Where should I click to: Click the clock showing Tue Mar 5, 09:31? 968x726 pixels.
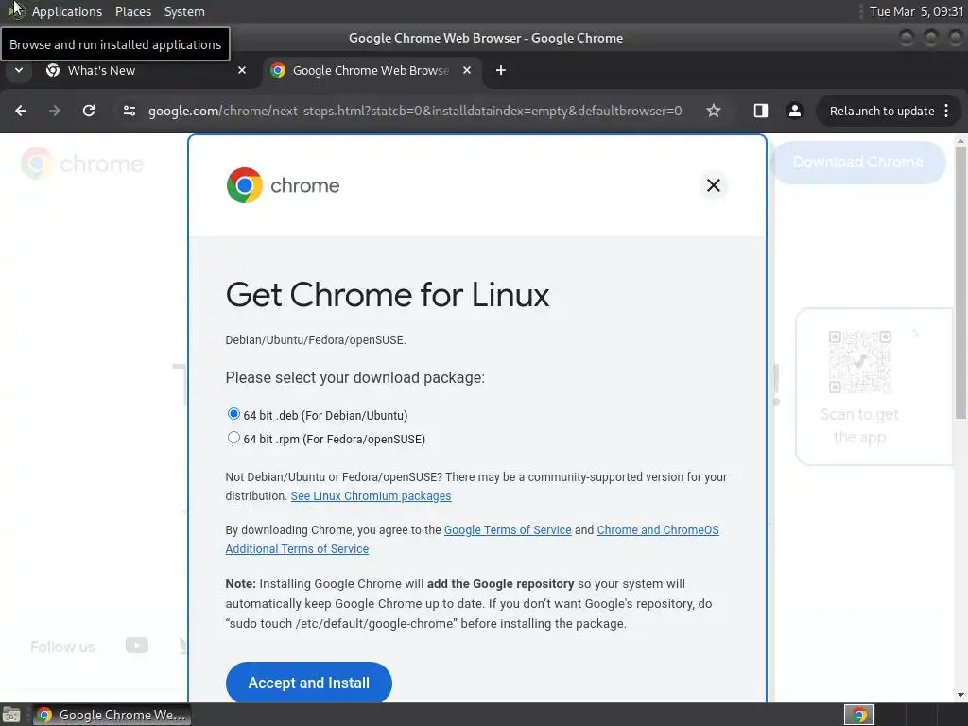[916, 11]
